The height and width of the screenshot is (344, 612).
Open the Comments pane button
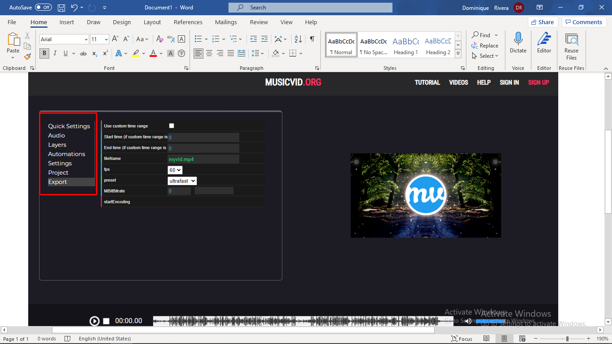point(584,22)
